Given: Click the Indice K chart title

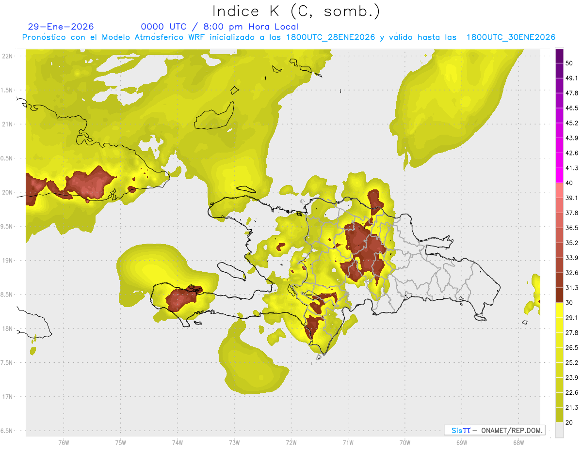Looking at the screenshot, I should pos(296,11).
